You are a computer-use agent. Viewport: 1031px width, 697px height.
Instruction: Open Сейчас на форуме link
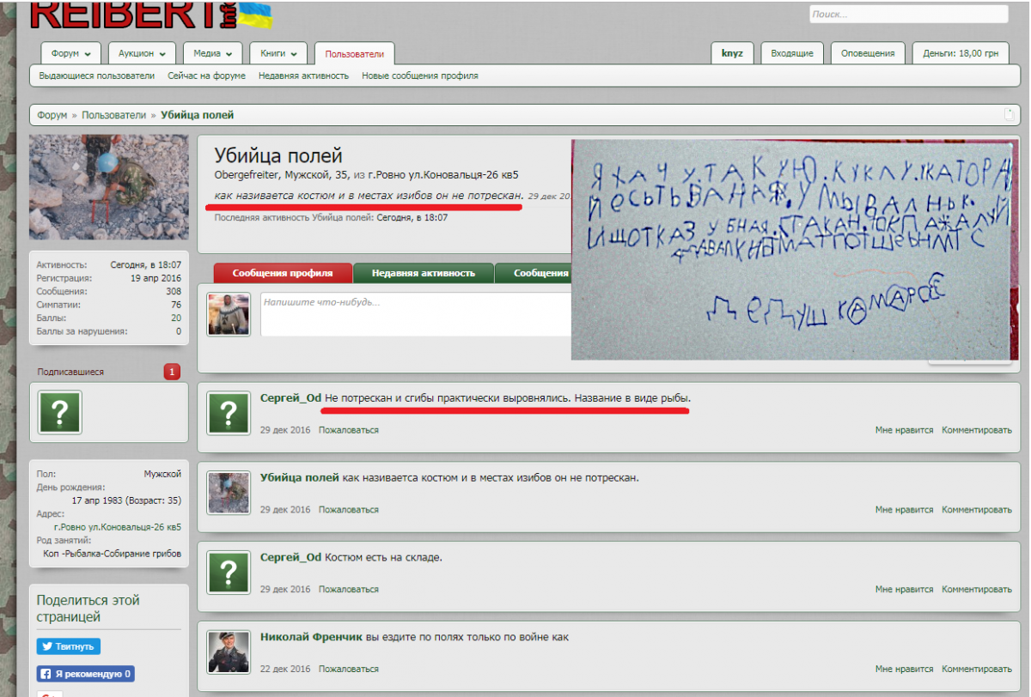click(x=207, y=76)
